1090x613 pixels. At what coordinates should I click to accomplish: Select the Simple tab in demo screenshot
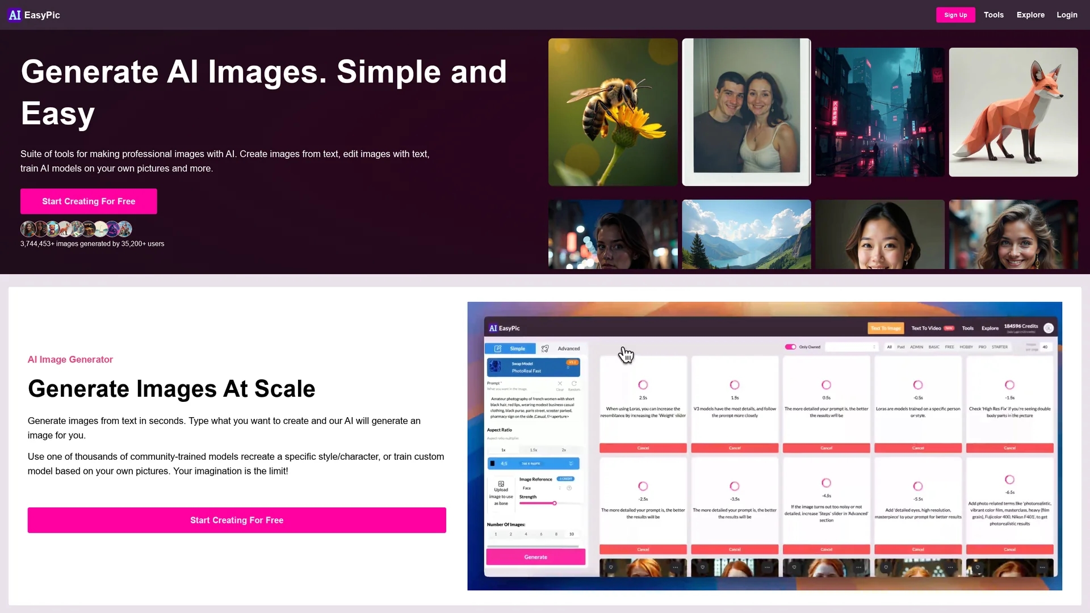[510, 349]
